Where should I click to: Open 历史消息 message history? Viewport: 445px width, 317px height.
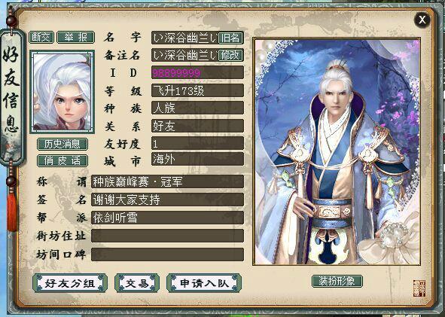(x=62, y=144)
